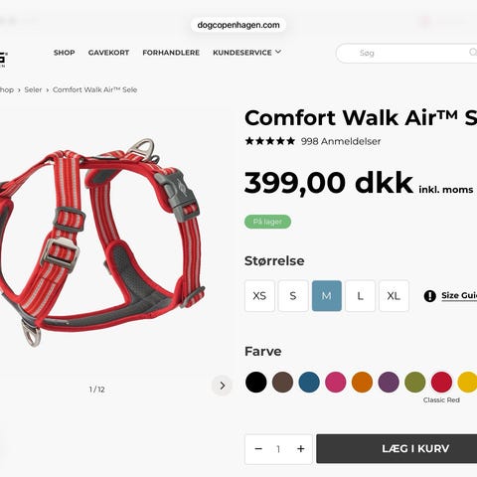Open the Forhandlere menu item

(x=171, y=53)
